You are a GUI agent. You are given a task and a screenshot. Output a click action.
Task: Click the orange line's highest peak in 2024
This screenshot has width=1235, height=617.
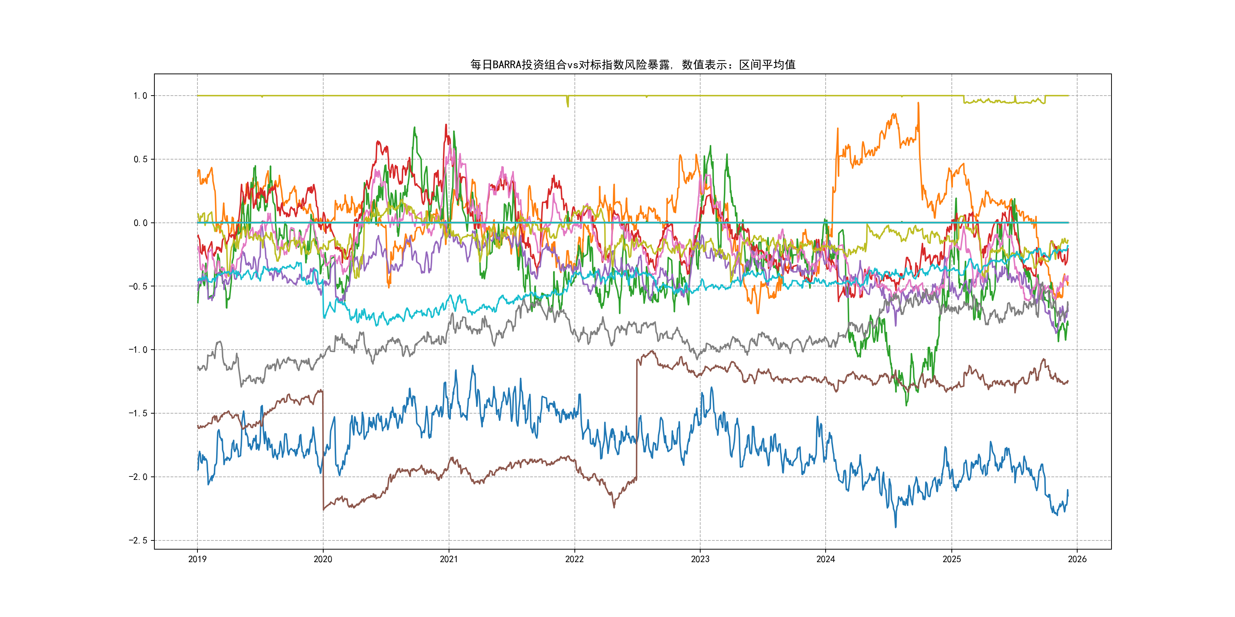click(x=918, y=103)
